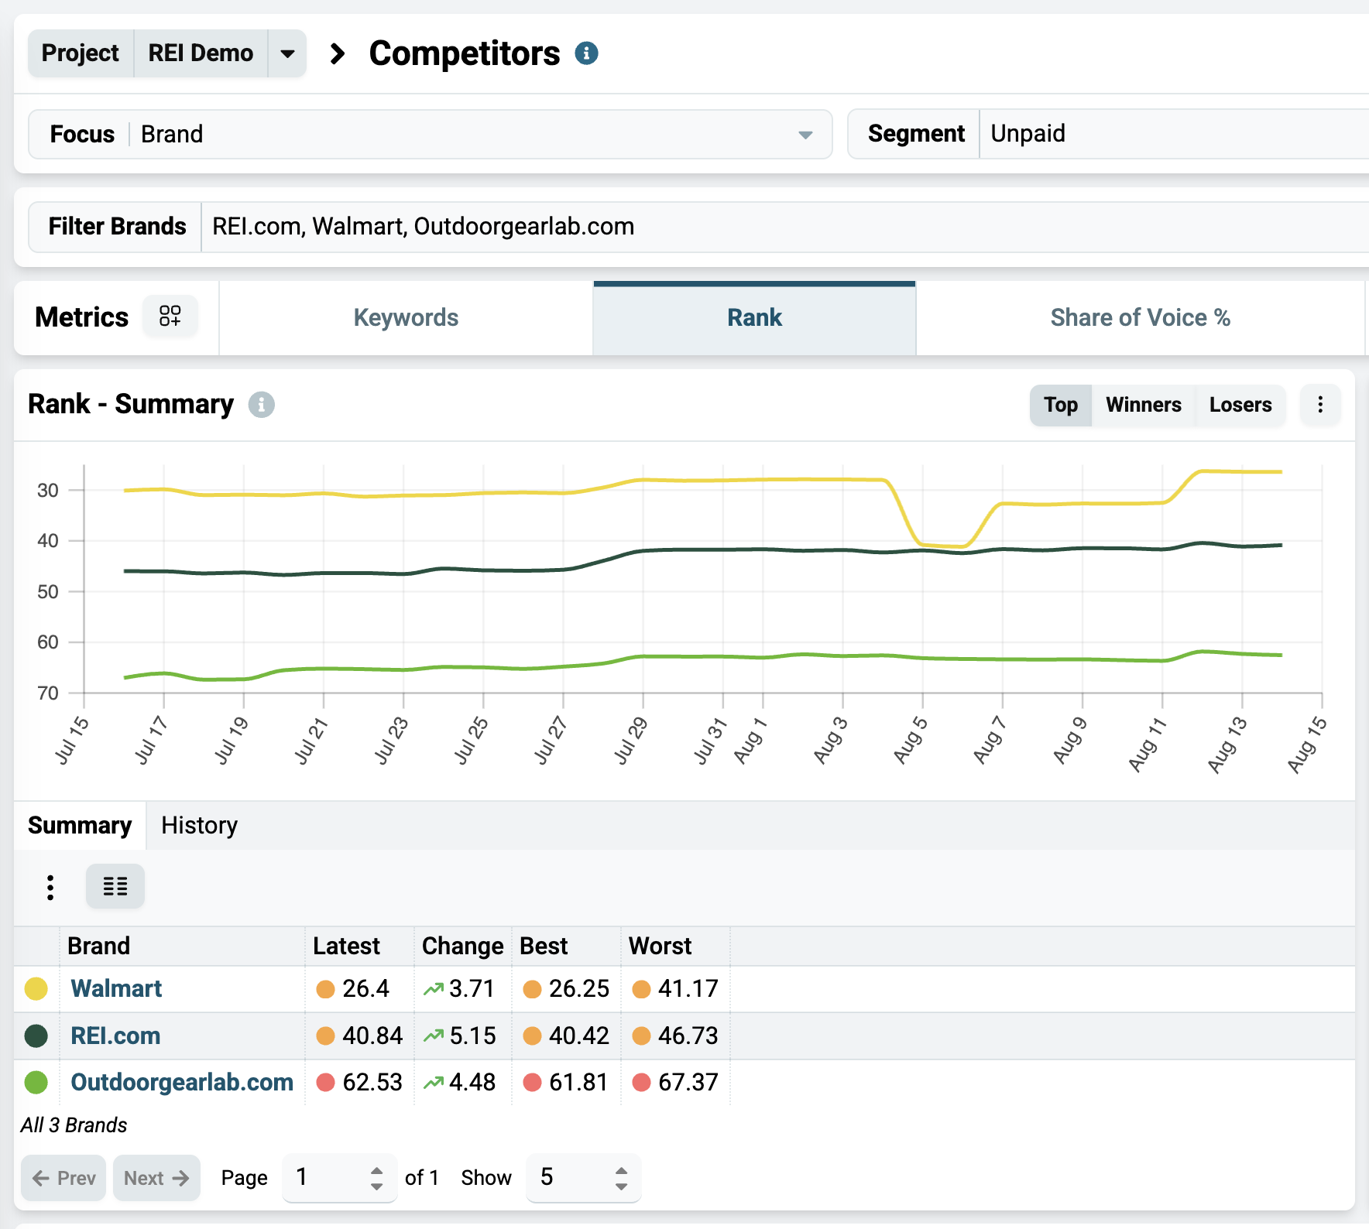Click the Competitors info icon

point(586,53)
